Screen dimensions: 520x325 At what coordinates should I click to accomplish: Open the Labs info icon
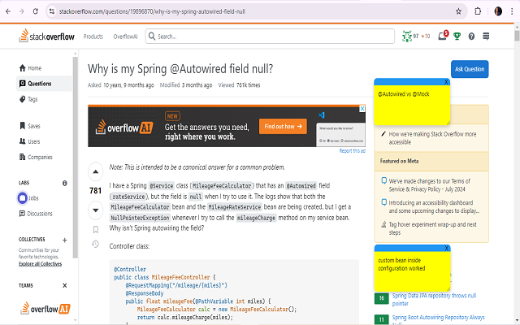pos(65,183)
